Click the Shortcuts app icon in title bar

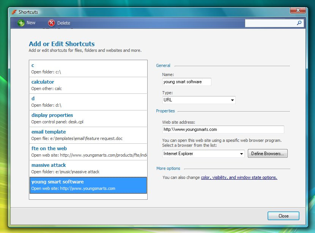14,12
